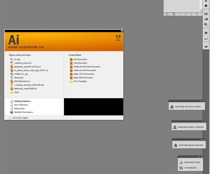Open the Stroke panel icon
Viewport: 210px width, 174px height.
point(206,14)
